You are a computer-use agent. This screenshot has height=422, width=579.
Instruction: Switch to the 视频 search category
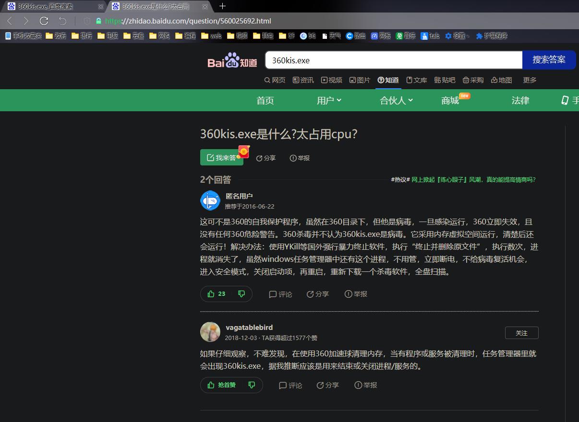pyautogui.click(x=332, y=80)
